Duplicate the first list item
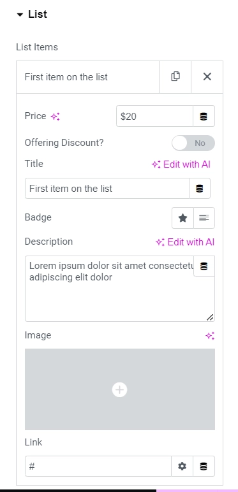 [175, 77]
